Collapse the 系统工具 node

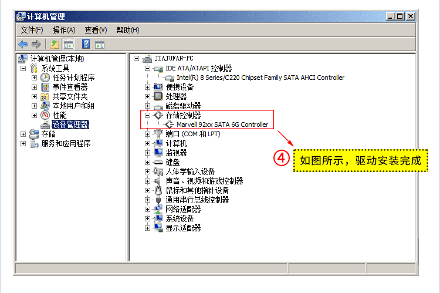coord(23,68)
